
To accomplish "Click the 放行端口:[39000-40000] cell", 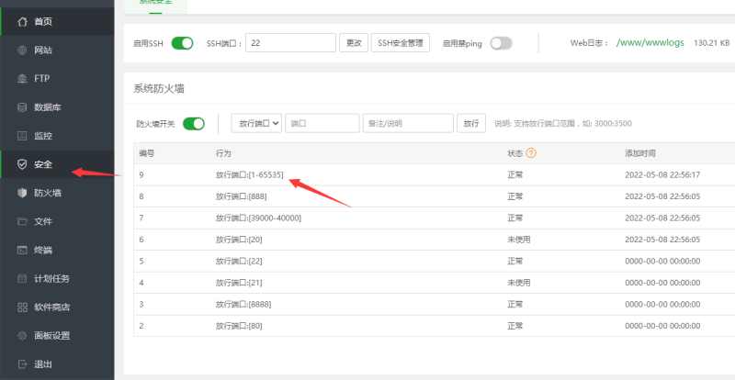I will click(x=258, y=218).
